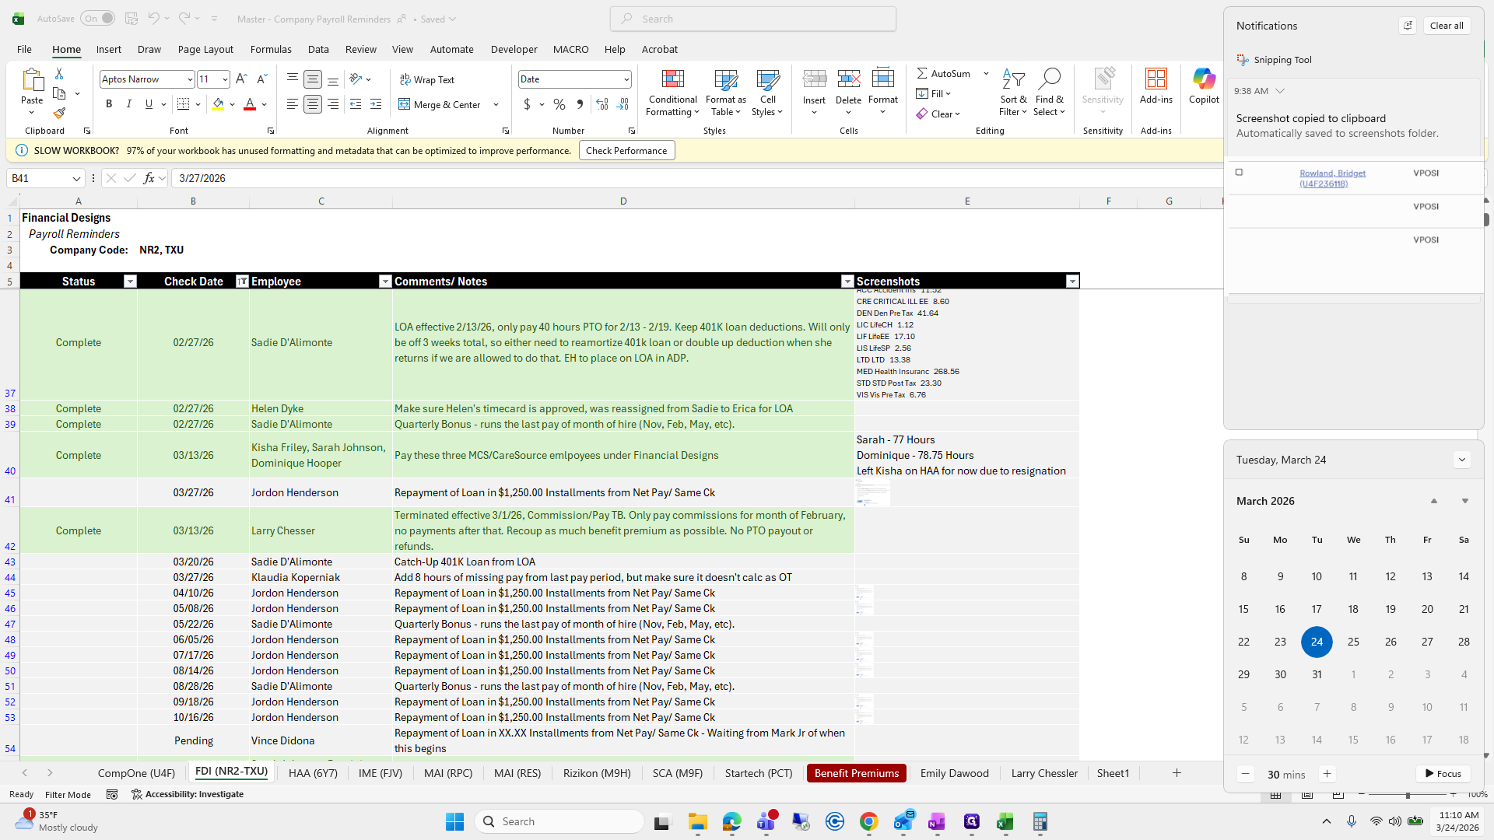Open the Sort & Filter icon
The width and height of the screenshot is (1494, 840).
pos(1013,79)
